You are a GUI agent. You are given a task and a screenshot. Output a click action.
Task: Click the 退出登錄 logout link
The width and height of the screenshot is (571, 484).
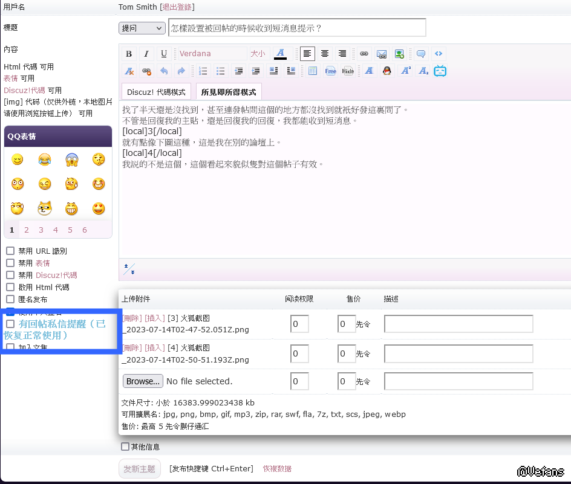177,7
